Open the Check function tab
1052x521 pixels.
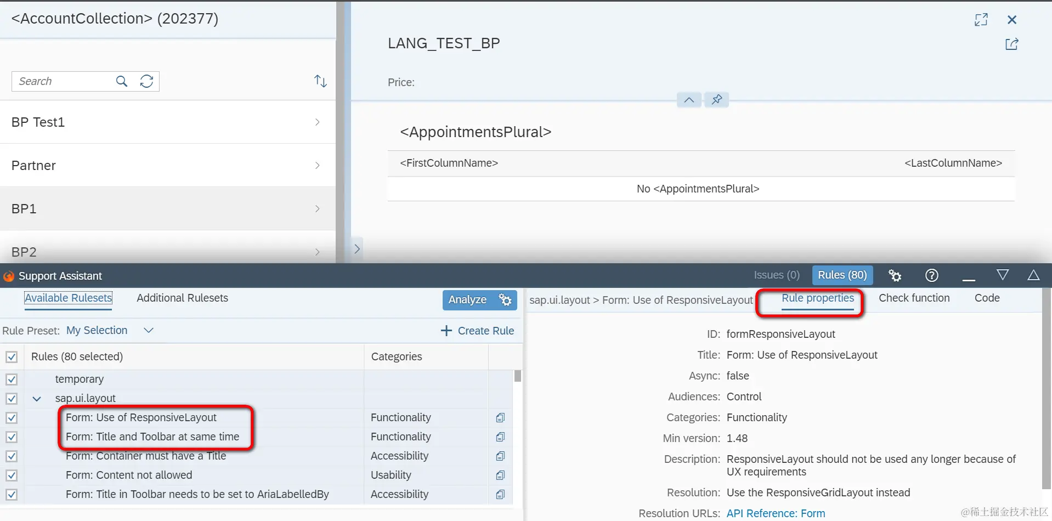(914, 298)
